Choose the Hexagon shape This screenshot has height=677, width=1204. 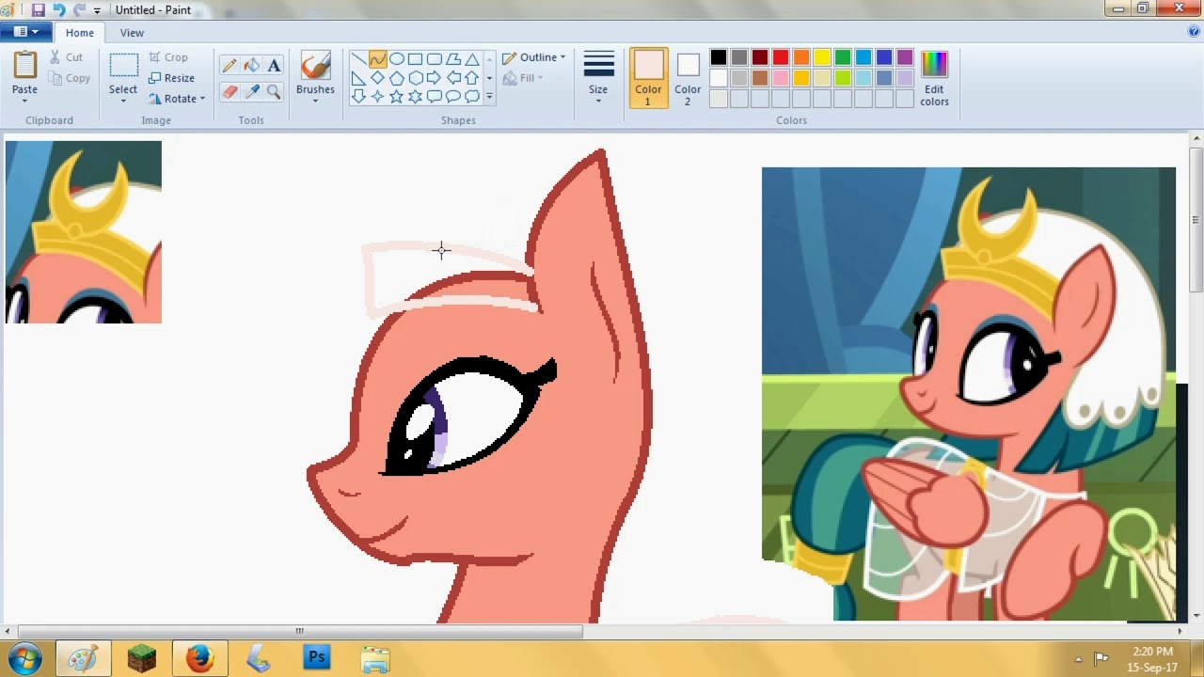415,78
